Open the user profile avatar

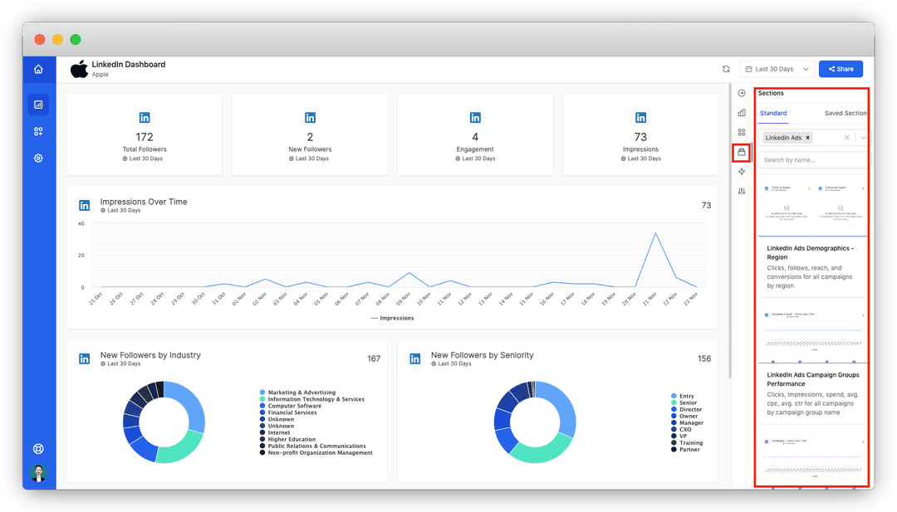pos(38,472)
